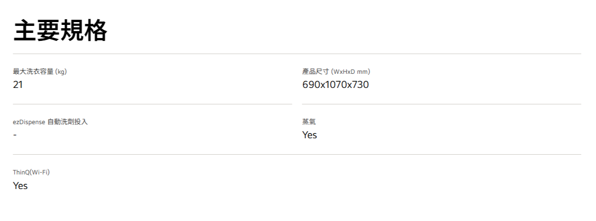Click the 690x1070x730 dimensions value

click(x=335, y=85)
